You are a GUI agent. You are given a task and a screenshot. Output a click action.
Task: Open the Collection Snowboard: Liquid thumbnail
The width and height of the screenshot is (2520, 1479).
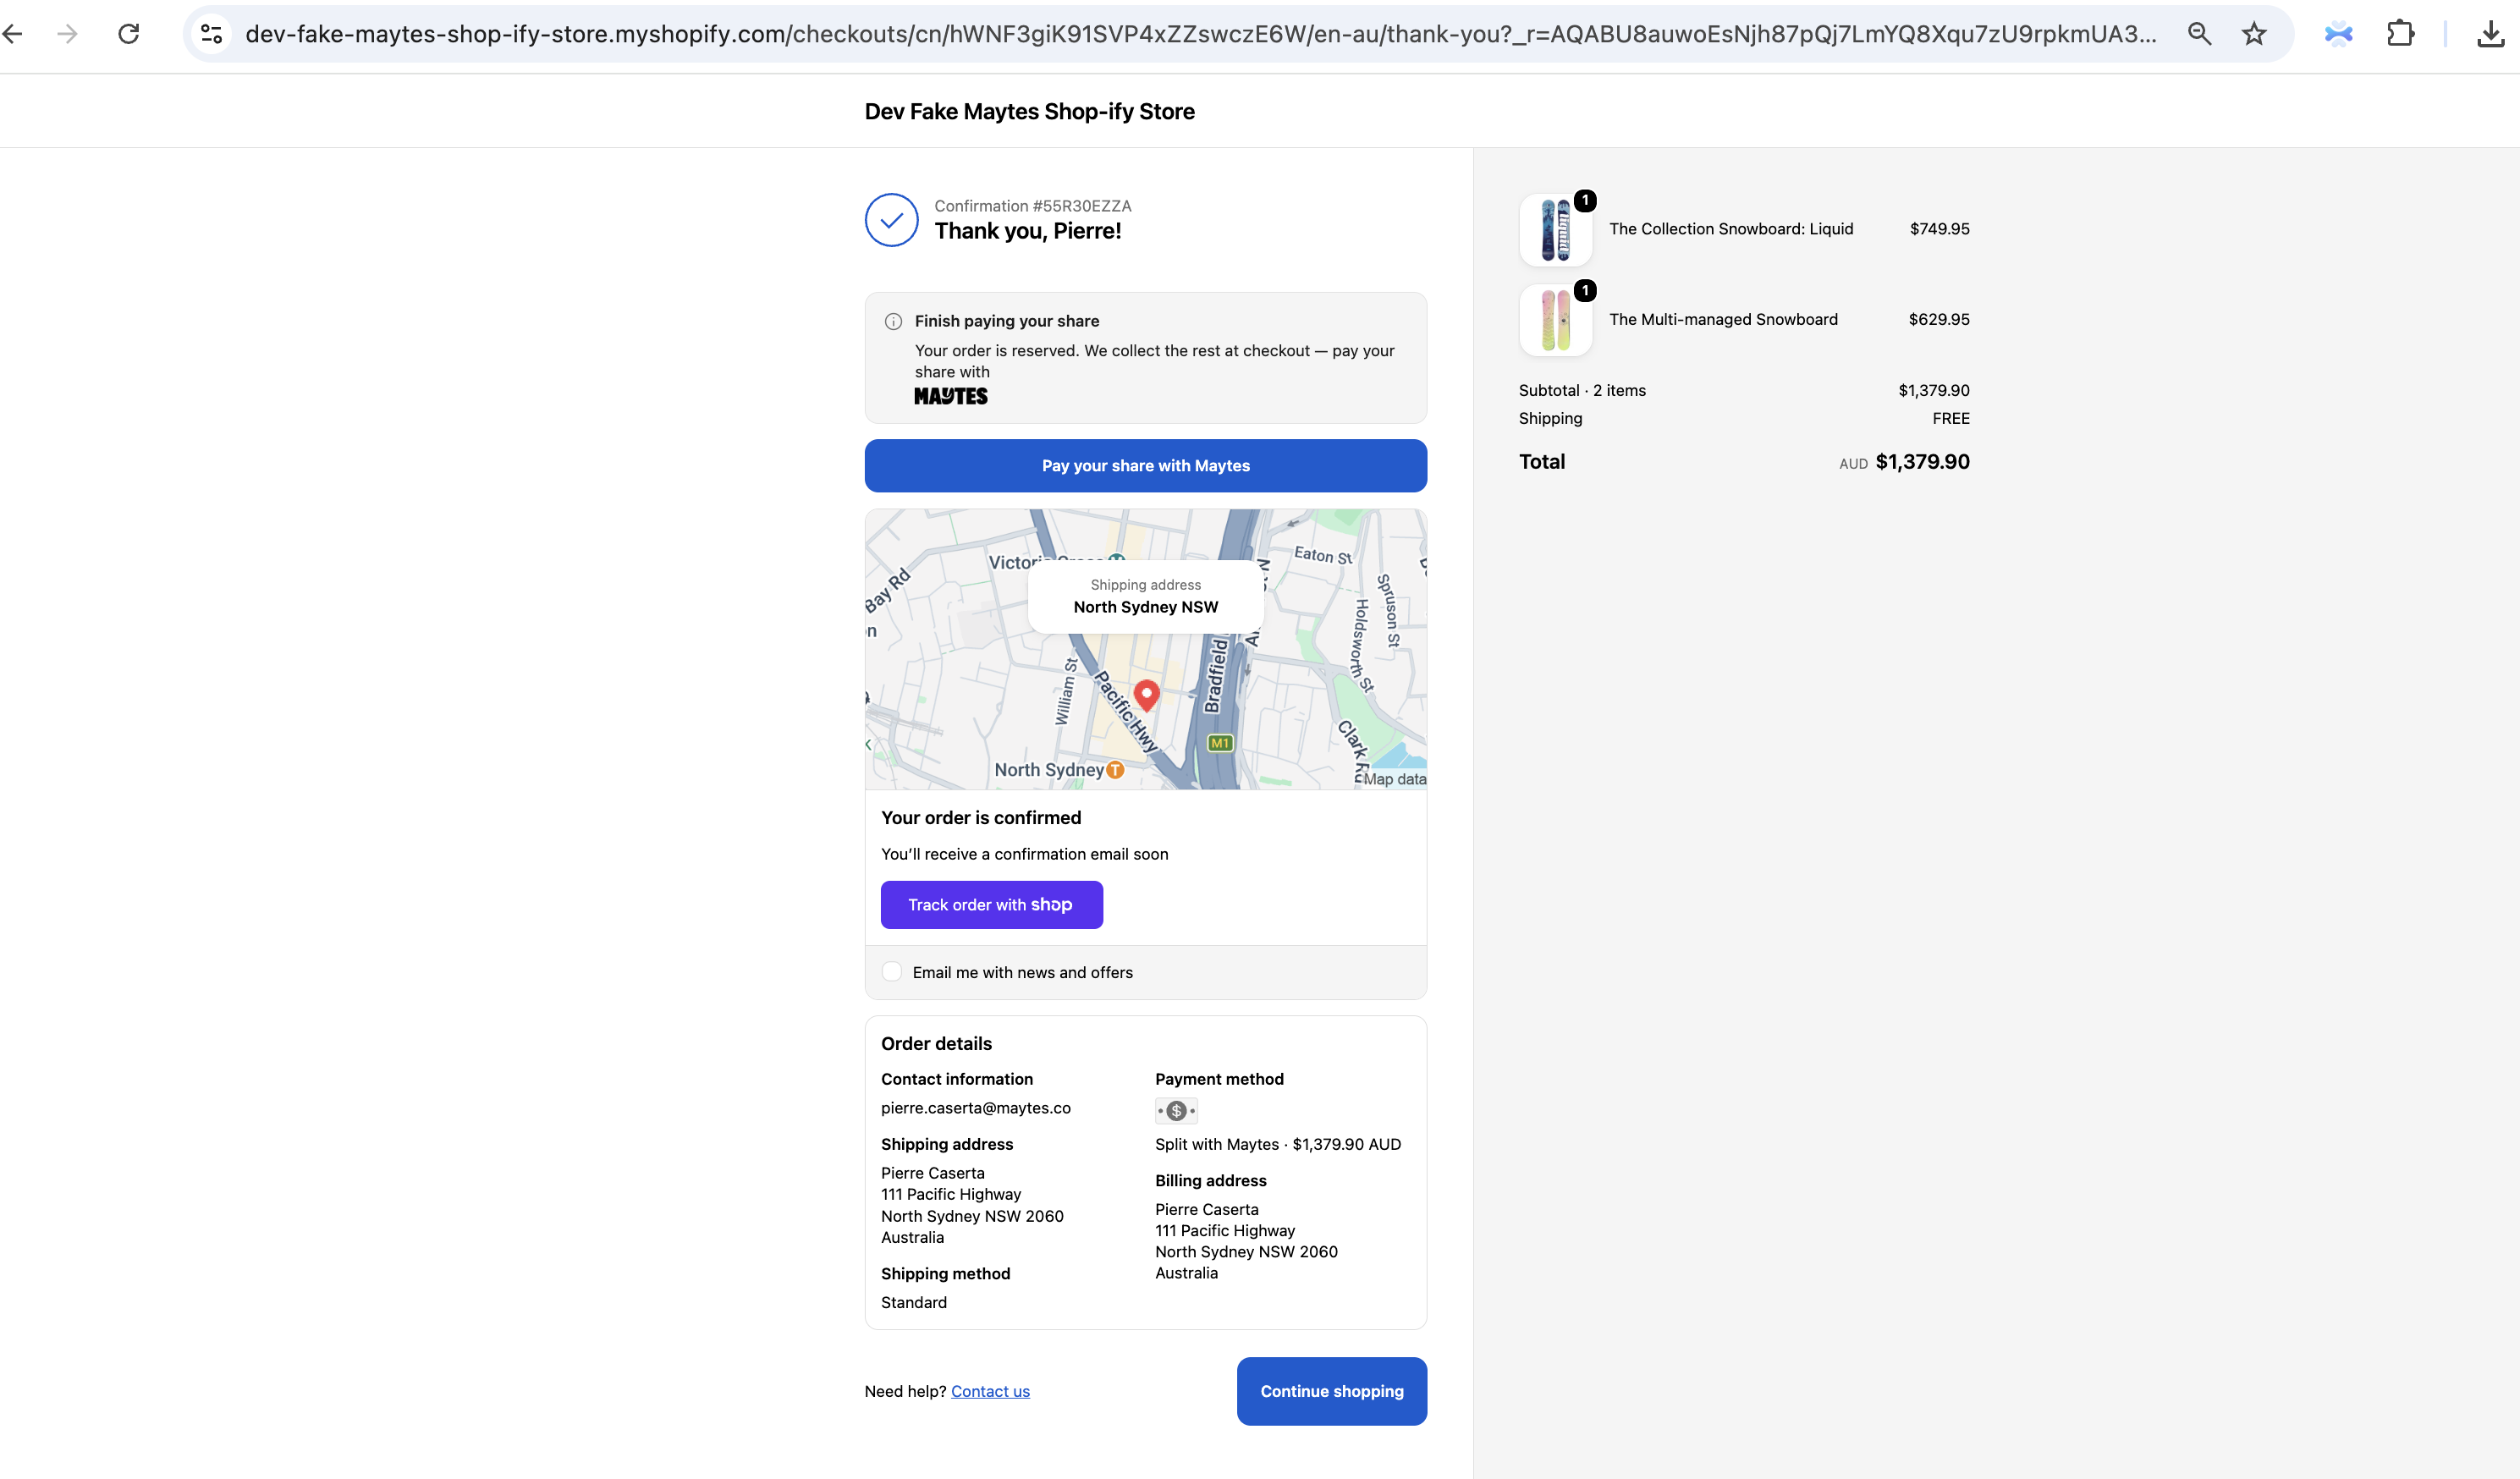[x=1555, y=230]
